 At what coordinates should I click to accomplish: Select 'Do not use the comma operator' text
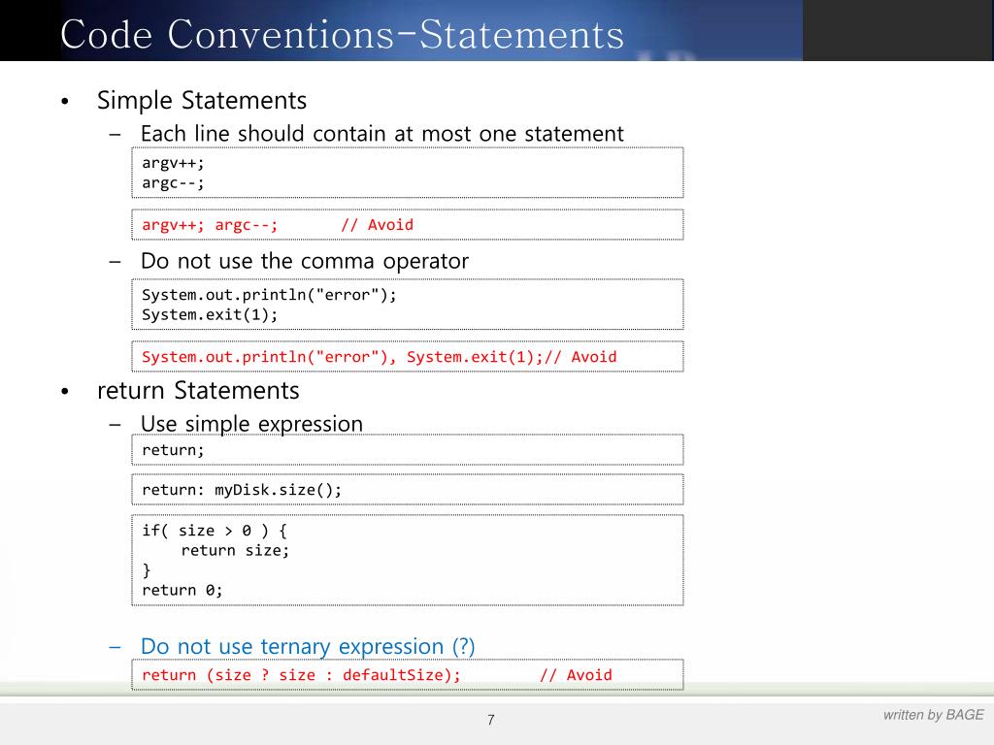pyautogui.click(x=305, y=261)
